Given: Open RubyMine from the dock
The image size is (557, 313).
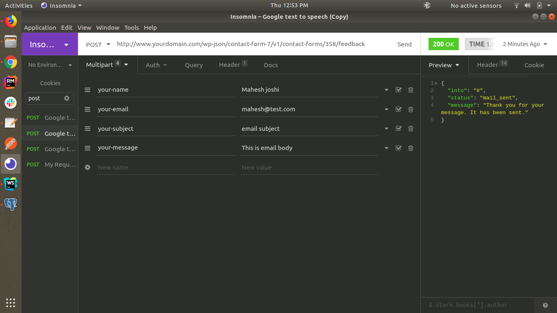Looking at the screenshot, I should [x=11, y=82].
